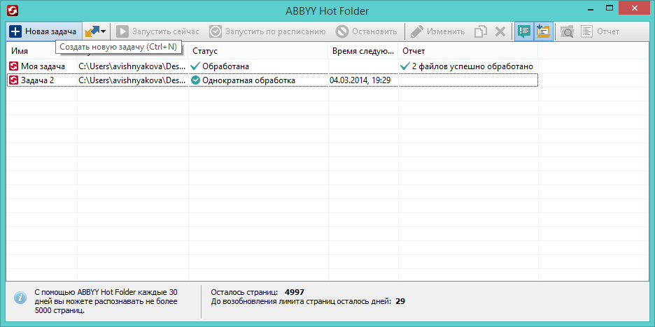Click the Отчет column header
Image resolution: width=655 pixels, height=327 pixels.
[x=468, y=51]
